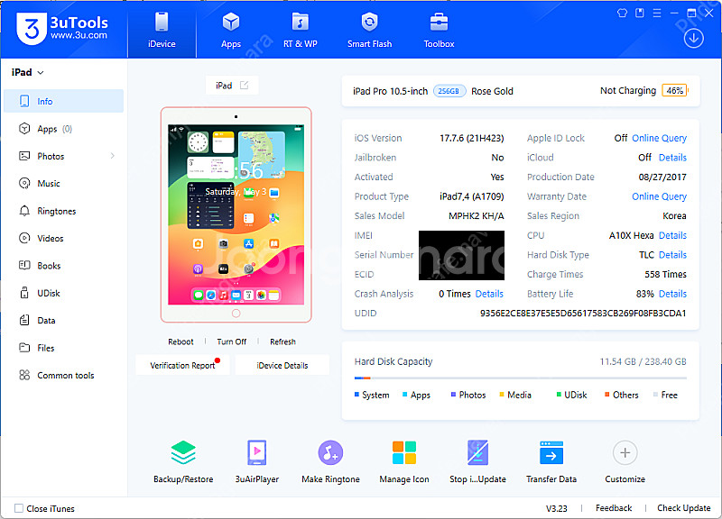Click Online Query for Apple ID Lock
Image resolution: width=722 pixels, height=519 pixels.
(659, 138)
